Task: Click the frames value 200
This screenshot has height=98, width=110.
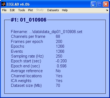Action: [59, 42]
